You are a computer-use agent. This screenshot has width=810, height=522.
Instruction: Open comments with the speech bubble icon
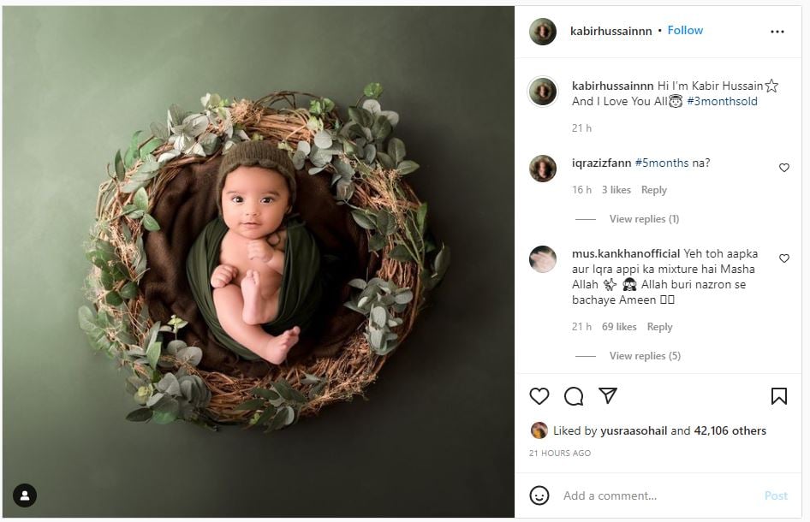click(x=574, y=396)
